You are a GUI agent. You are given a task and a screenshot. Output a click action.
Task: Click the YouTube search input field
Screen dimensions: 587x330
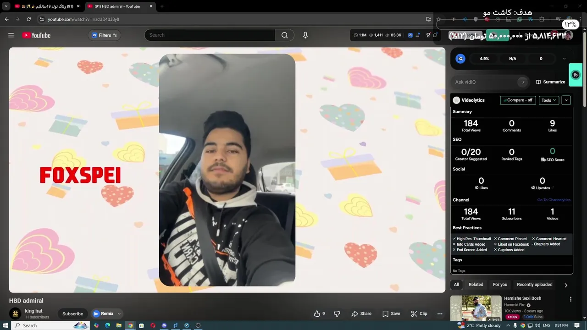coord(210,35)
